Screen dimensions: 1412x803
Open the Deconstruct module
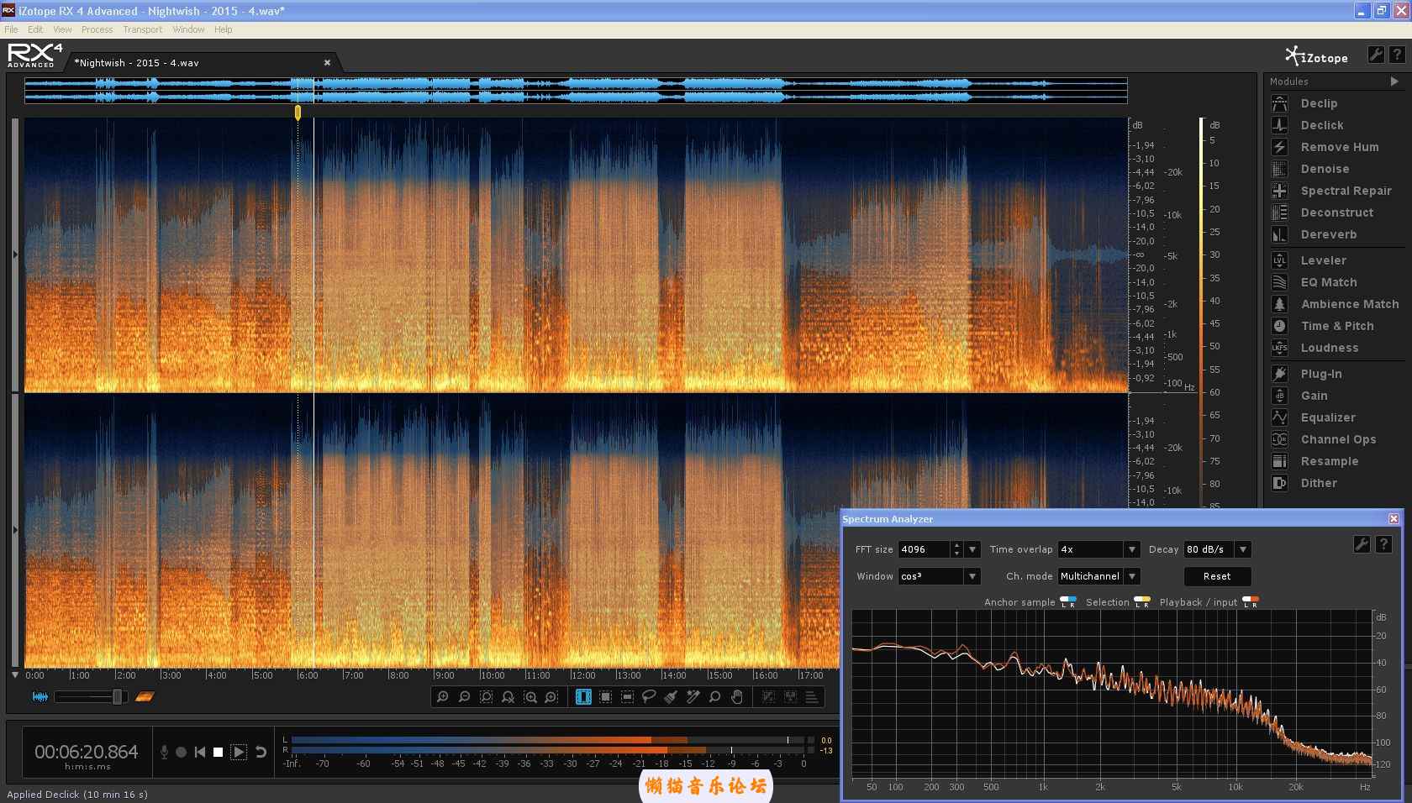[x=1336, y=213]
